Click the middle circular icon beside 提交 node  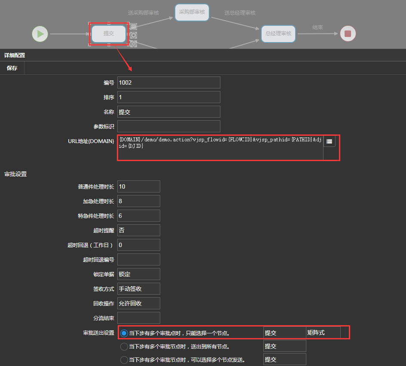tap(134, 35)
